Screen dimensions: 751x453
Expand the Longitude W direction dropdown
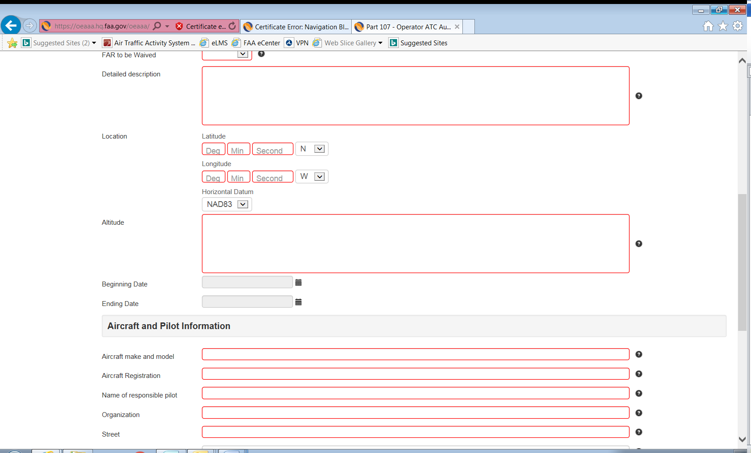click(319, 177)
